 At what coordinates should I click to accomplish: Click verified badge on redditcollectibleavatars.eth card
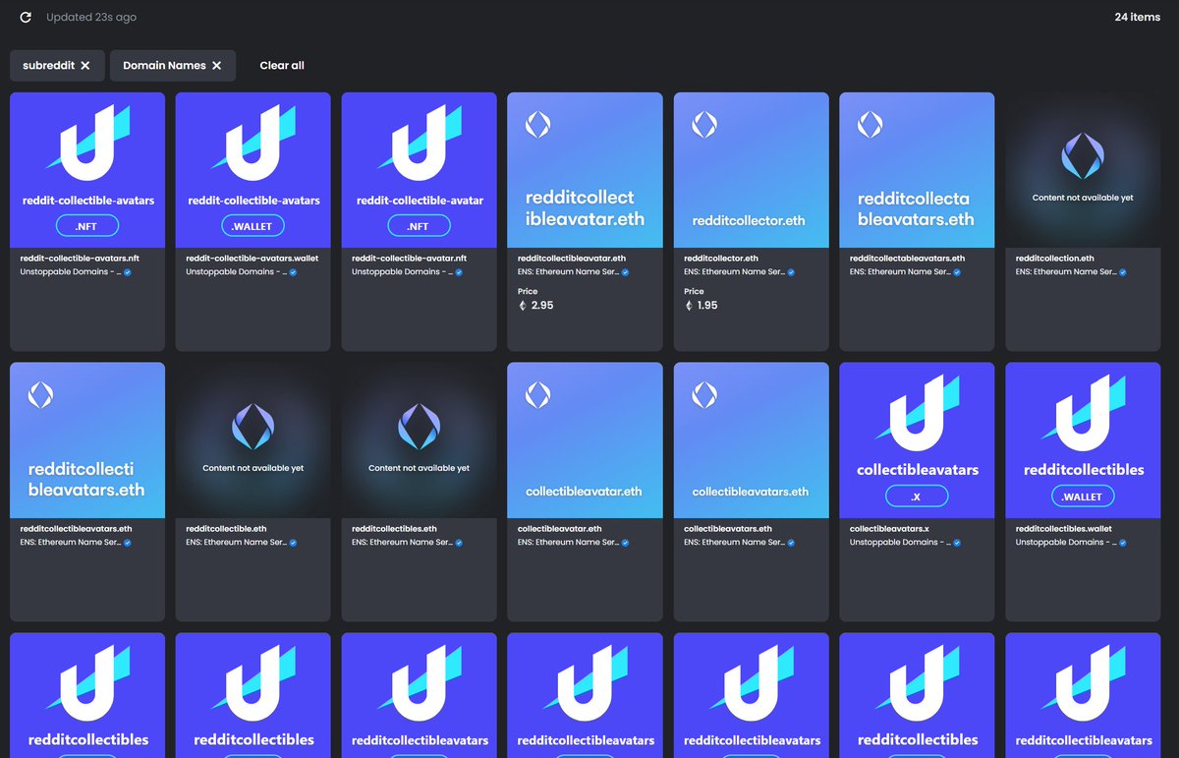pyautogui.click(x=128, y=543)
